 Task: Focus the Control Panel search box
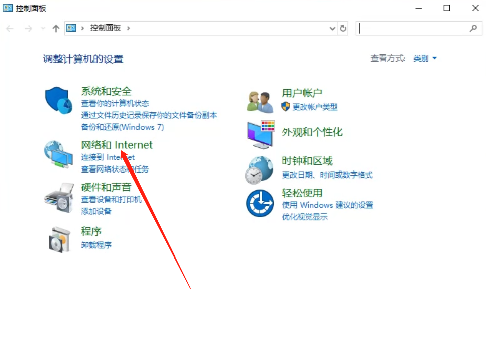419,28
